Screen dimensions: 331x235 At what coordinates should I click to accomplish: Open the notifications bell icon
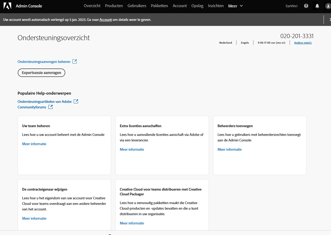tap(317, 6)
